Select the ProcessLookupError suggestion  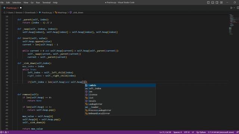120,110
